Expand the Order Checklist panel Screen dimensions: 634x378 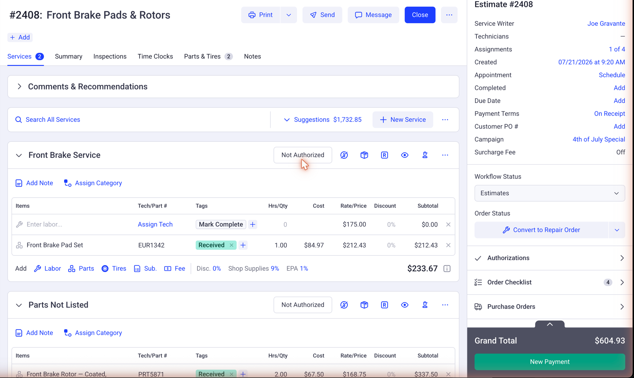coord(550,282)
